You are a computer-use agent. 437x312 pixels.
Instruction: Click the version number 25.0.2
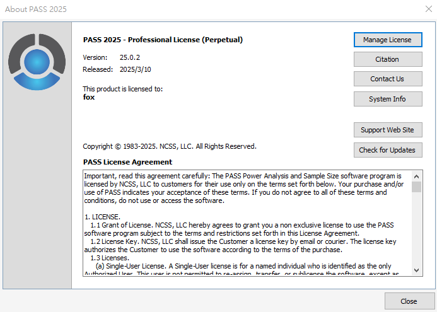point(130,57)
